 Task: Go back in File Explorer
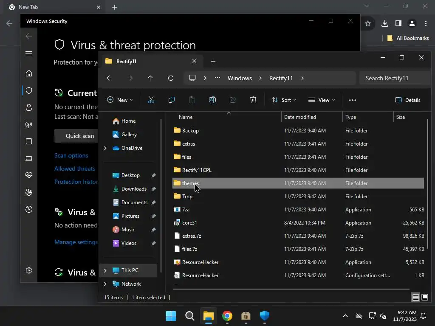(x=110, y=78)
